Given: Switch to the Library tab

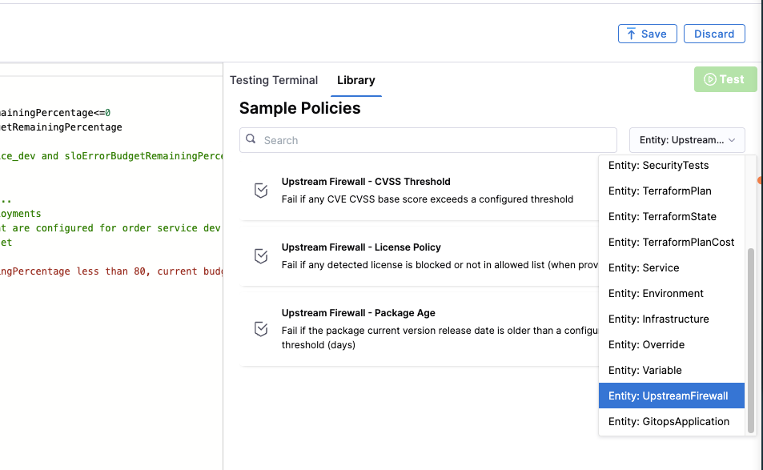Looking at the screenshot, I should coord(355,80).
